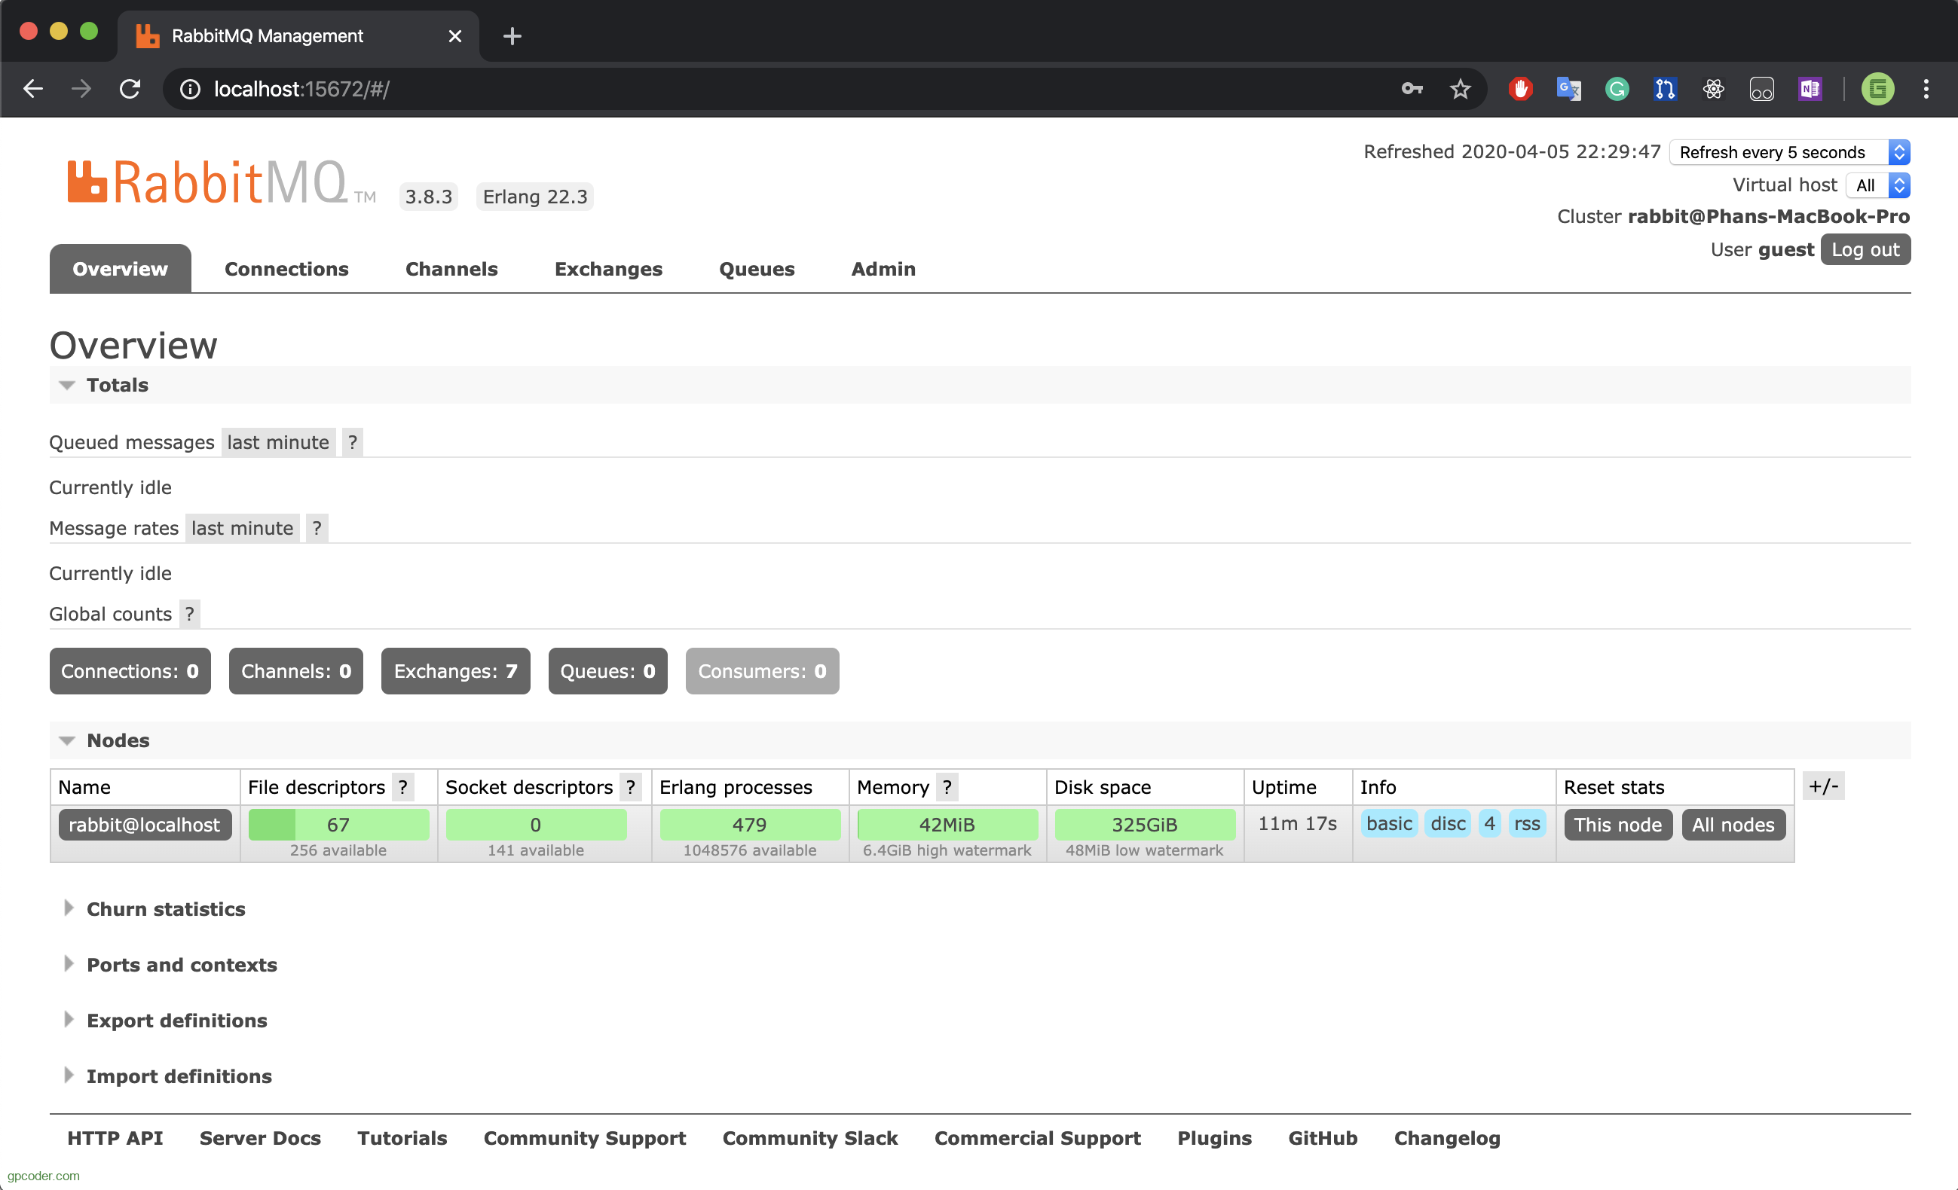Open React Developer Tools extension icon
Viewport: 1958px width, 1190px height.
[x=1713, y=89]
